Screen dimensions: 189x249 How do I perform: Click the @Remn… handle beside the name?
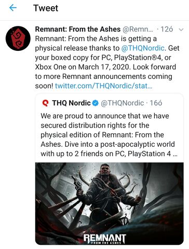[138, 29]
